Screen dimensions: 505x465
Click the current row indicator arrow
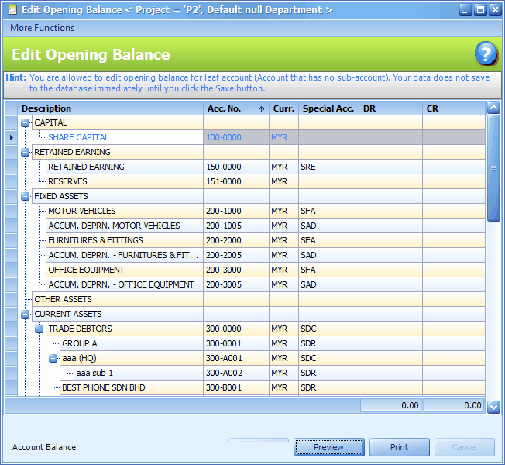tap(12, 138)
